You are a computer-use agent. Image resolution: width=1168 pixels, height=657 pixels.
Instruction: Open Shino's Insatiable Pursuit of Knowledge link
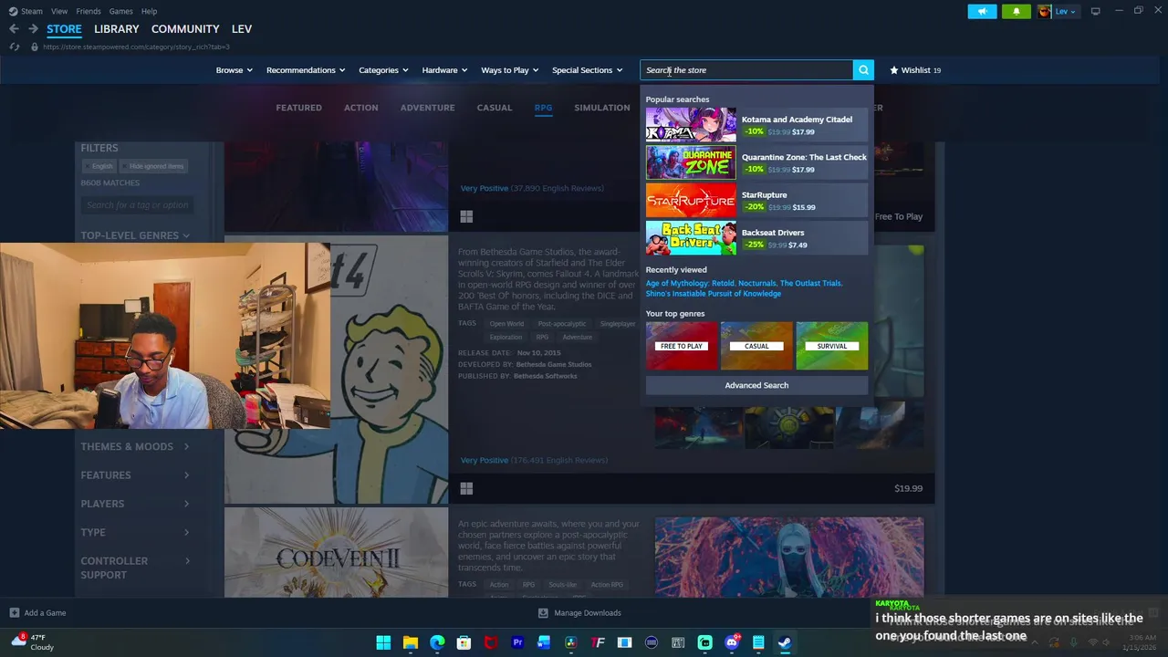[714, 294]
